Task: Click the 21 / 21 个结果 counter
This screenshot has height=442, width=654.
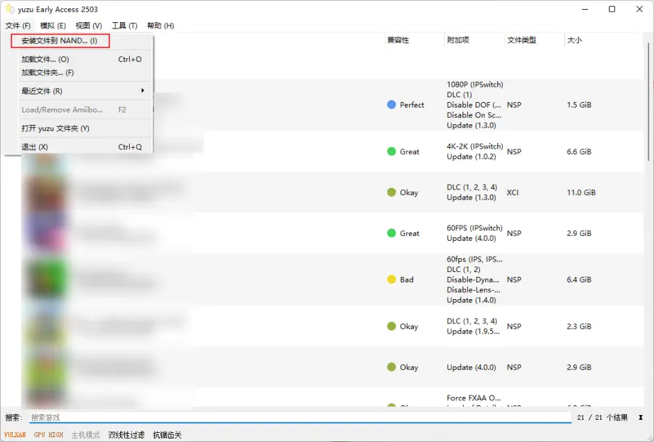Action: (x=603, y=418)
